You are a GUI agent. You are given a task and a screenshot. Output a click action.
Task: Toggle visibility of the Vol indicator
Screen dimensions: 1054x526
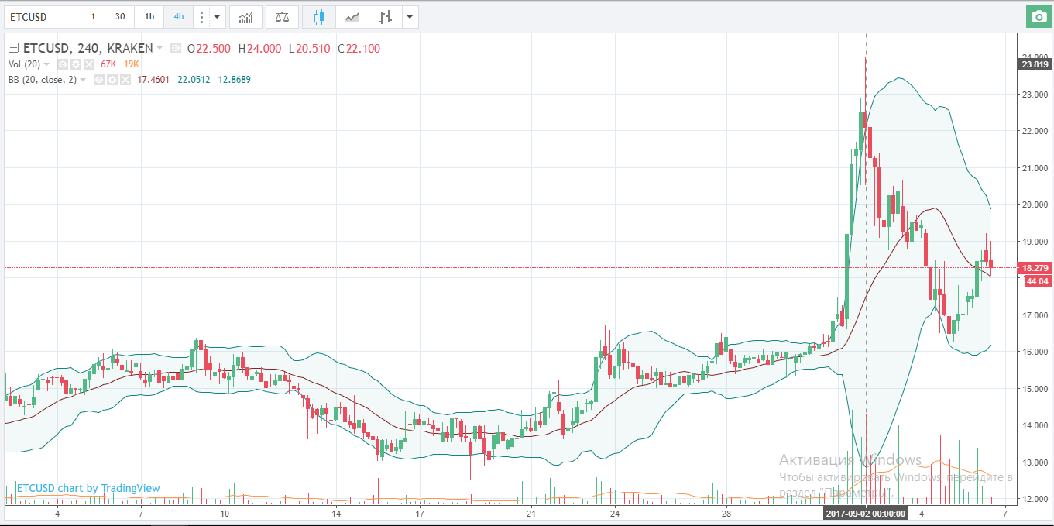tap(64, 64)
